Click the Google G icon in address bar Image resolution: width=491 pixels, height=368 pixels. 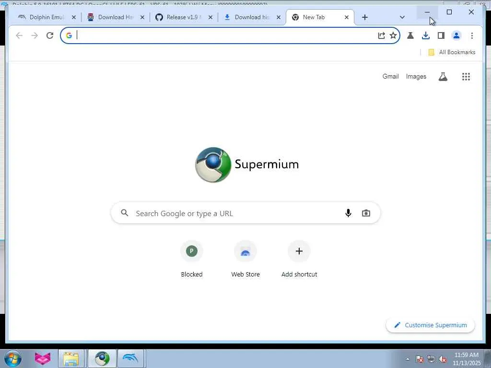tap(69, 35)
